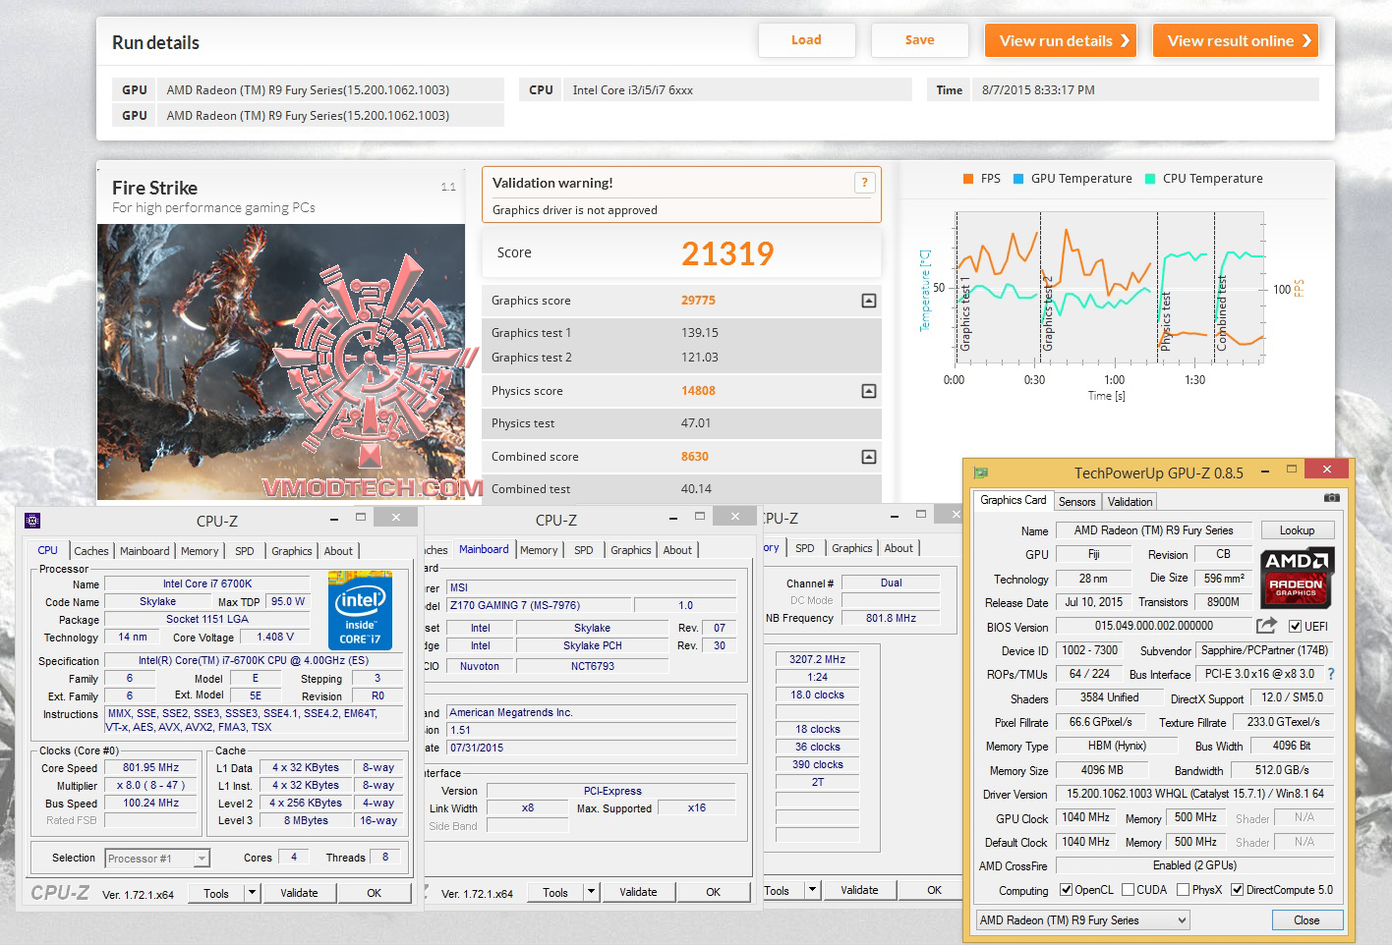1392x945 pixels.
Task: Click the BIOS export share icon
Action: (1266, 626)
